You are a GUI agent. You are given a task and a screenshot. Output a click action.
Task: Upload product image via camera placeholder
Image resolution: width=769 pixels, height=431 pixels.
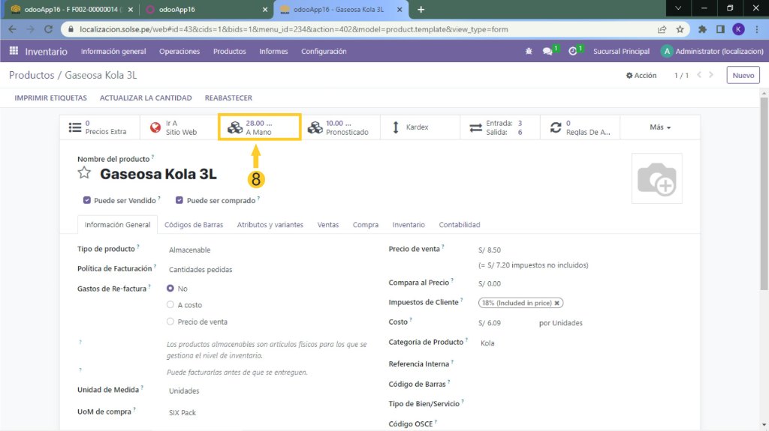(656, 178)
